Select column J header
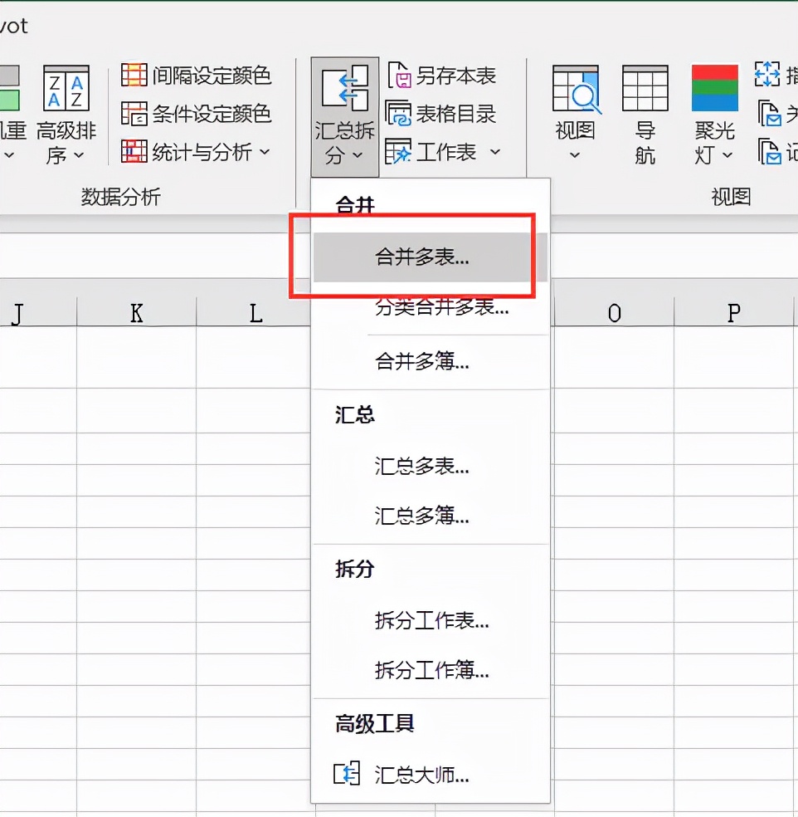Viewport: 798px width, 817px height. [x=38, y=313]
